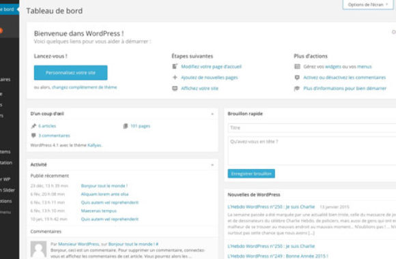Click the pushpin icon next to 6 articles
The height and width of the screenshot is (259, 396).
[33, 126]
